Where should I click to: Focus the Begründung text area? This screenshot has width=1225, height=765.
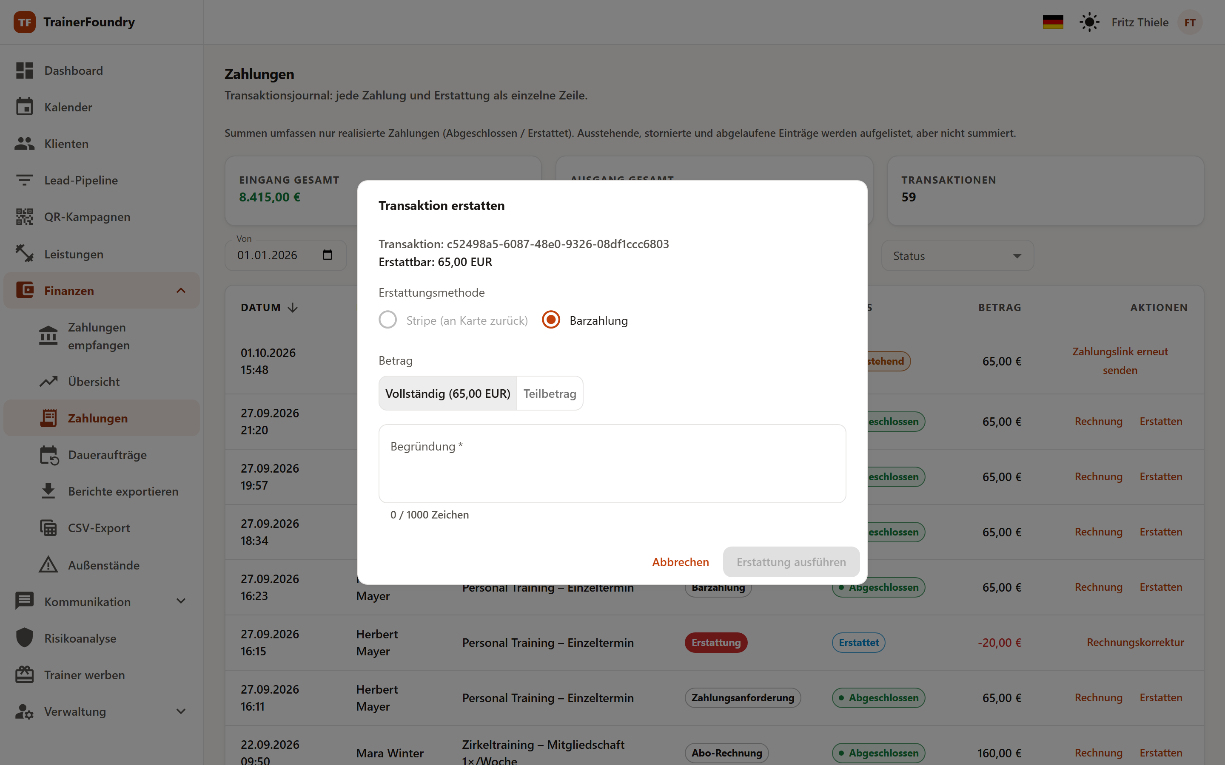click(x=612, y=463)
